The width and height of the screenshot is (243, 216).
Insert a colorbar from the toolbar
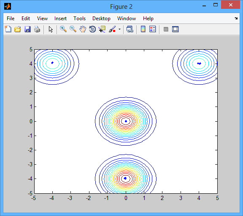(x=143, y=29)
